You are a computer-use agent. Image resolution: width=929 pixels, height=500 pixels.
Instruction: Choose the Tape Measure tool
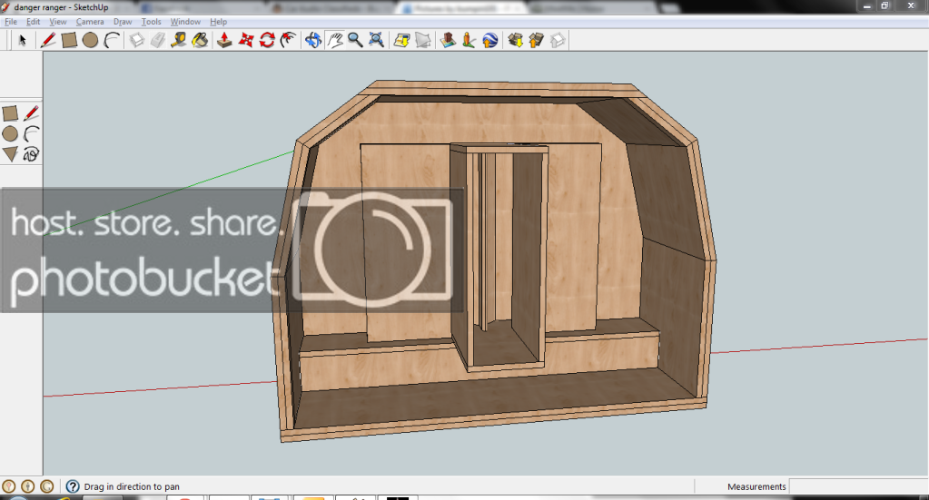tap(179, 40)
